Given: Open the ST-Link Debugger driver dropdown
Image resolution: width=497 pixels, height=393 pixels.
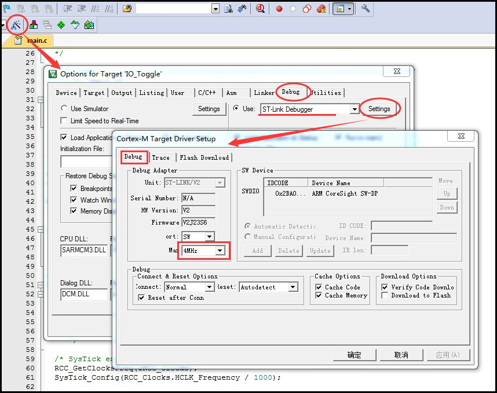Looking at the screenshot, I should click(355, 109).
